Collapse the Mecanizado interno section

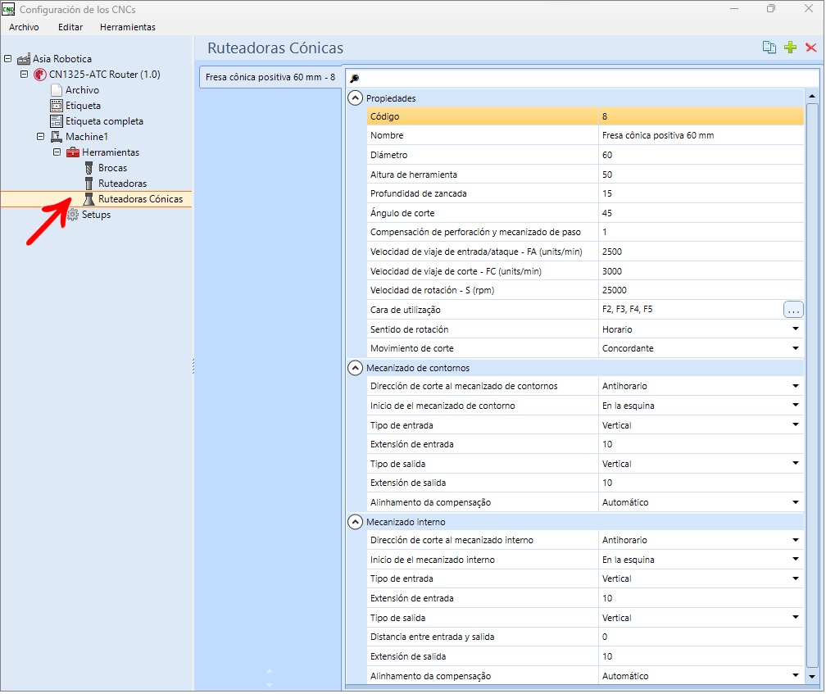pyautogui.click(x=356, y=522)
